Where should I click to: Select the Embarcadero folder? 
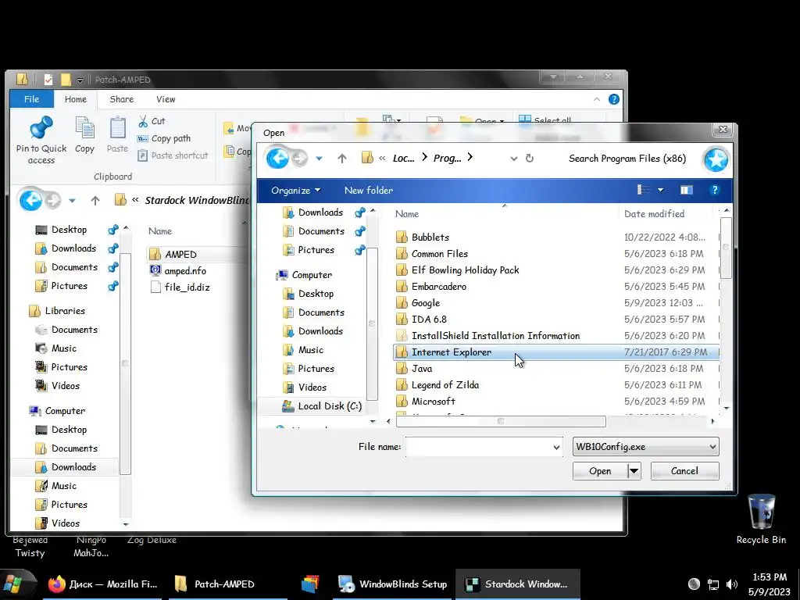point(556,286)
